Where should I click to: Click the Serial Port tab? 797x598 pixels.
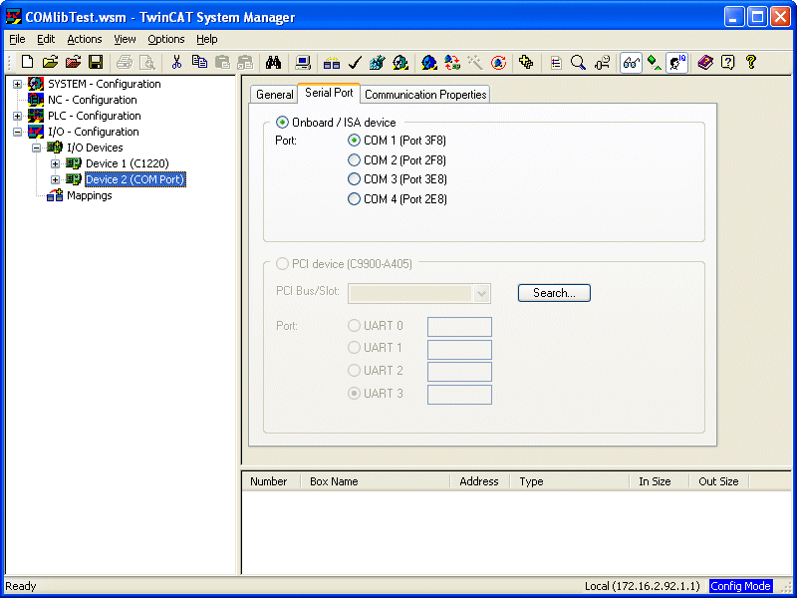tap(329, 93)
